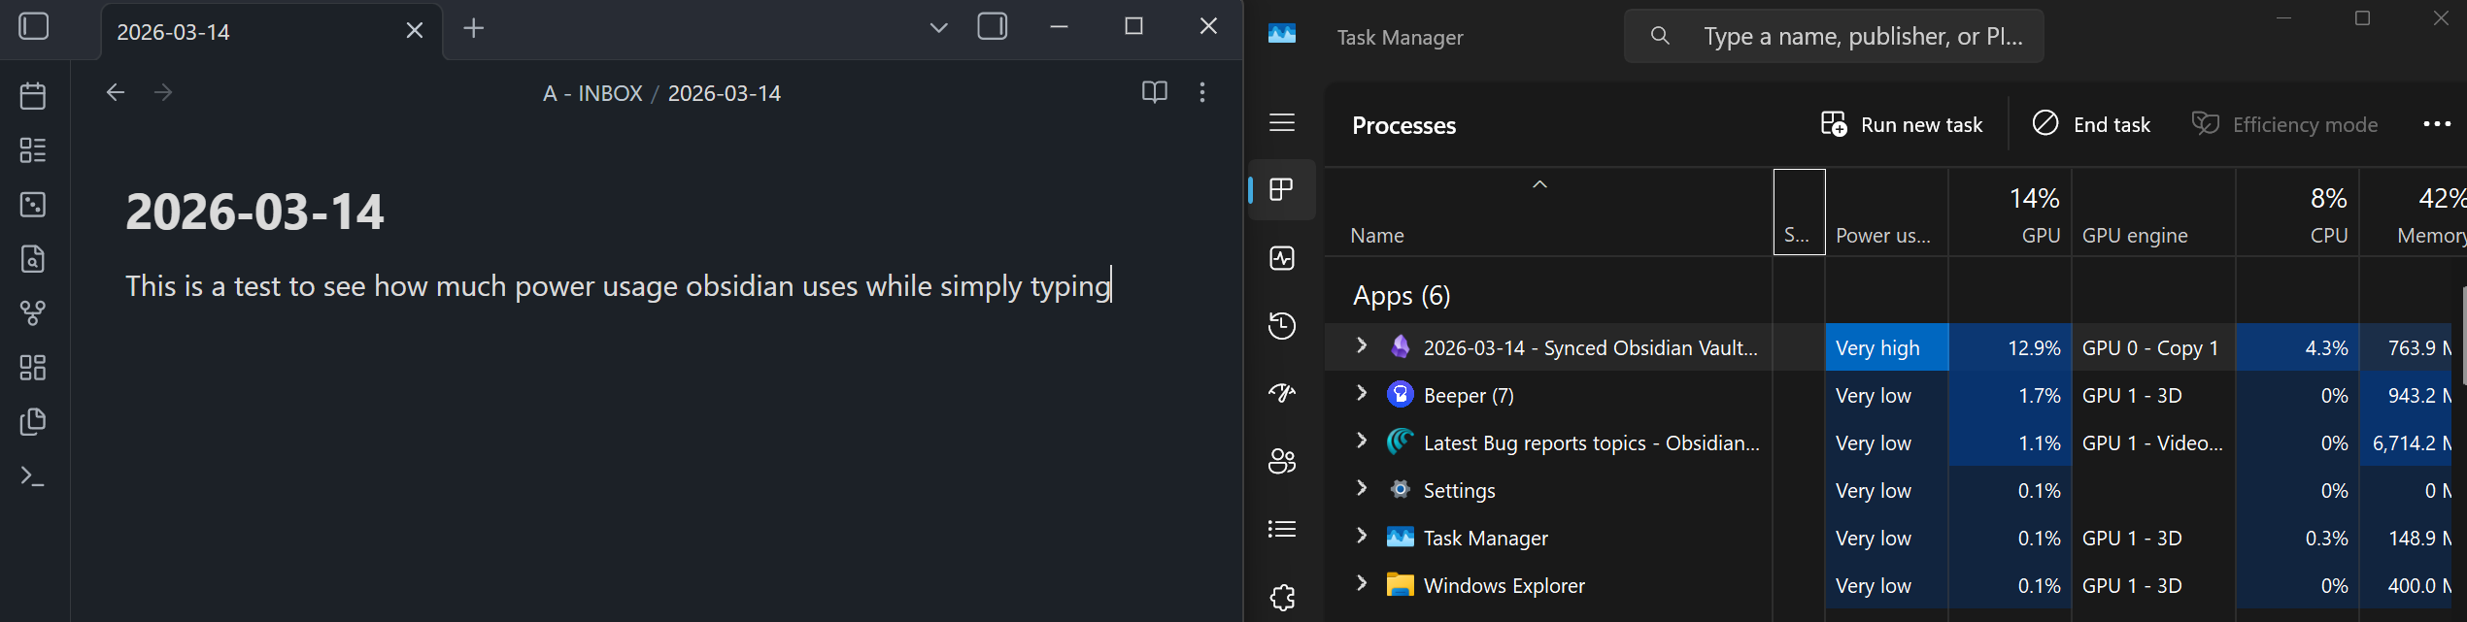Expand the Synced Obsidian Vault process
The image size is (2467, 622).
click(1362, 345)
